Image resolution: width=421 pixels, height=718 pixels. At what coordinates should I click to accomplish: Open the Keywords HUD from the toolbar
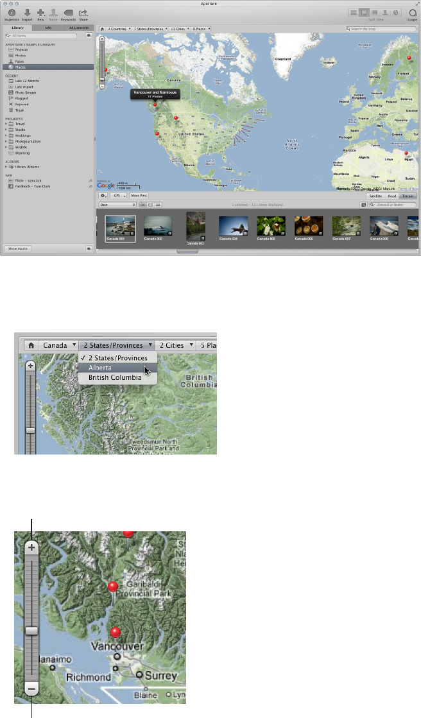coord(68,15)
